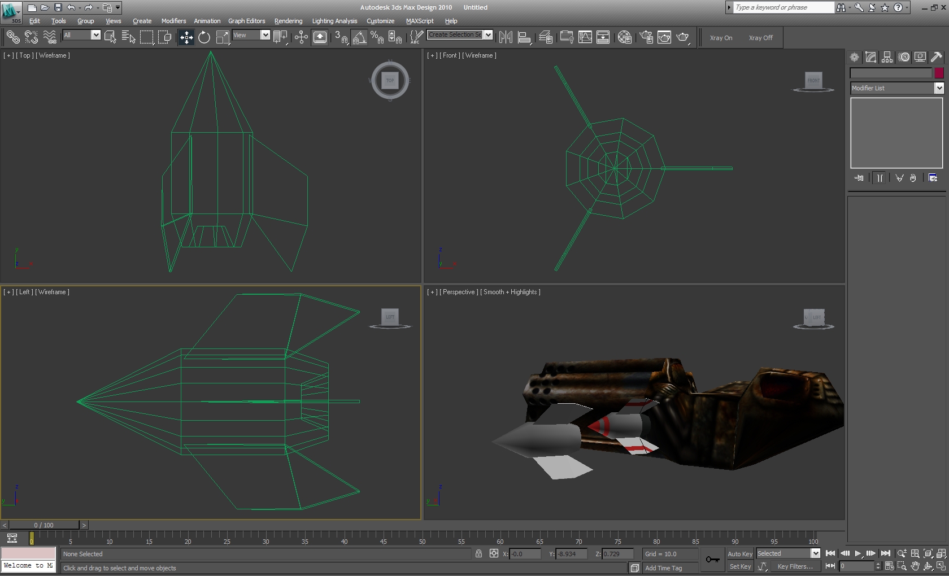Image resolution: width=949 pixels, height=576 pixels.
Task: Open the Mirror tool
Action: [x=506, y=38]
